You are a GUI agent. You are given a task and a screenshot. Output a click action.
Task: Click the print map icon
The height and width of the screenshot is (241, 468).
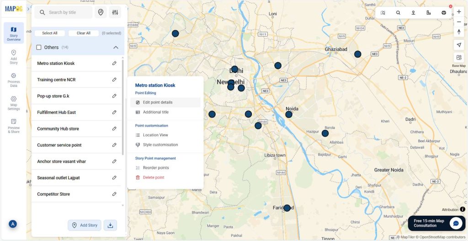(x=443, y=13)
